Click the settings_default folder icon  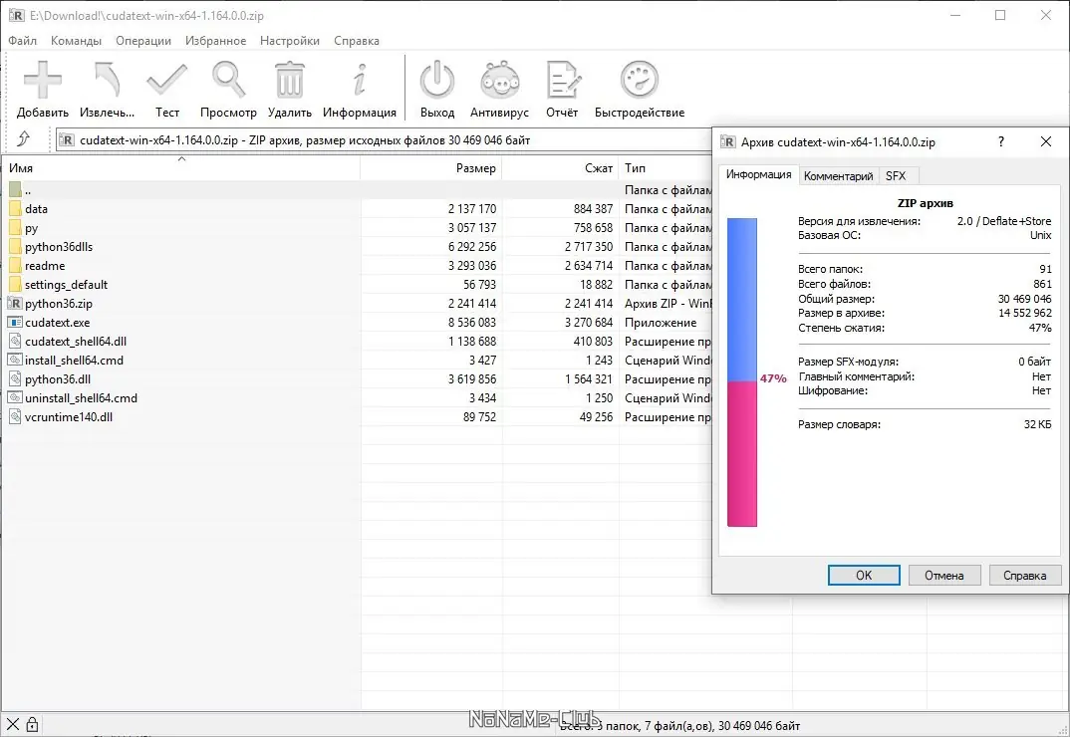click(x=15, y=285)
